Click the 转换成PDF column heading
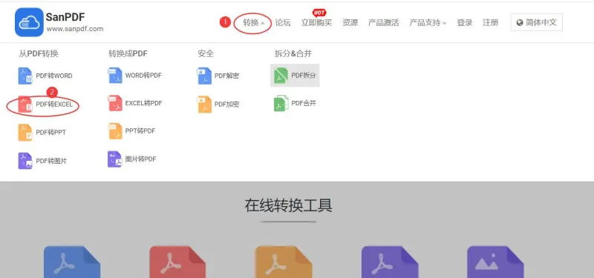 point(128,53)
